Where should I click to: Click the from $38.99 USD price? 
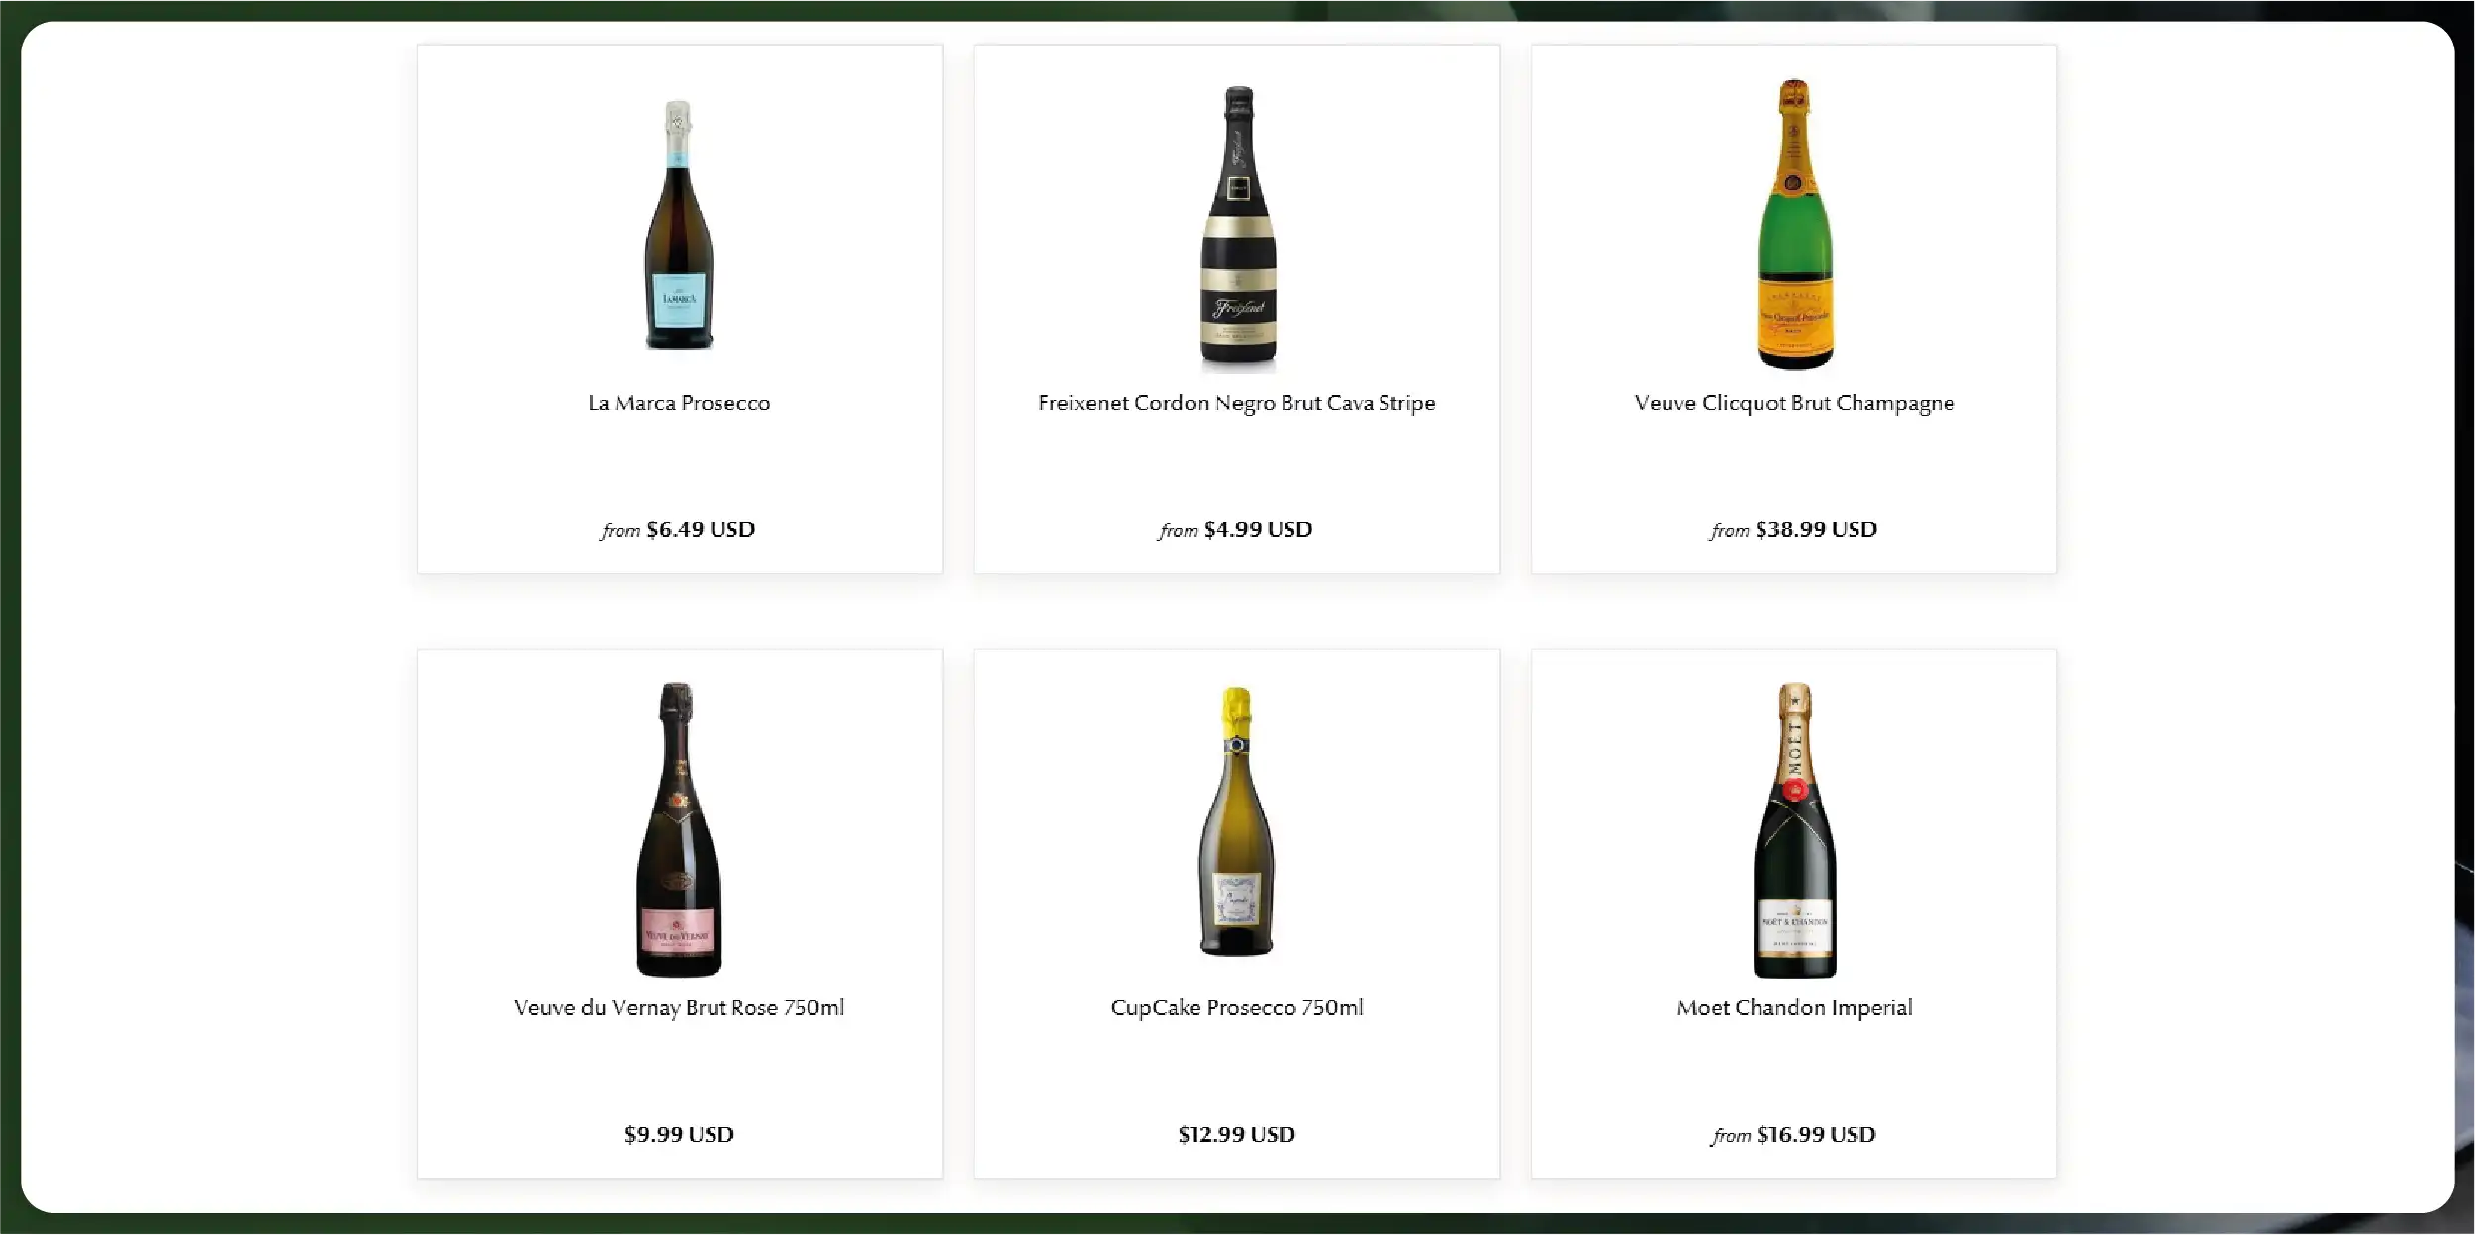[x=1793, y=530]
